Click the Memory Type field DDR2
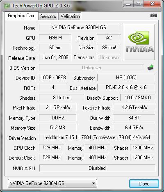This screenshot has height=192, width=164. (58, 118)
